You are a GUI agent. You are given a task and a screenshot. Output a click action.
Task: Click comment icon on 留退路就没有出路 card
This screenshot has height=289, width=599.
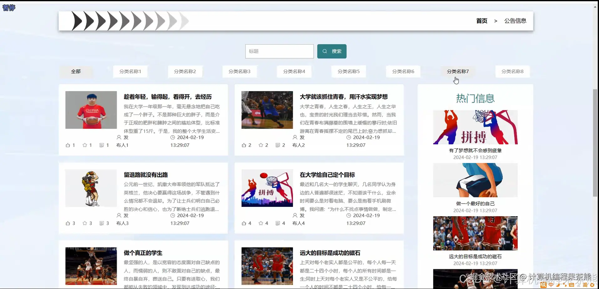(102, 223)
